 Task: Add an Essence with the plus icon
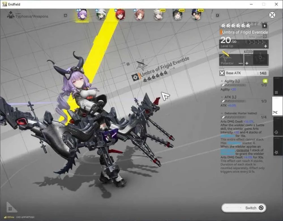coord(247,63)
